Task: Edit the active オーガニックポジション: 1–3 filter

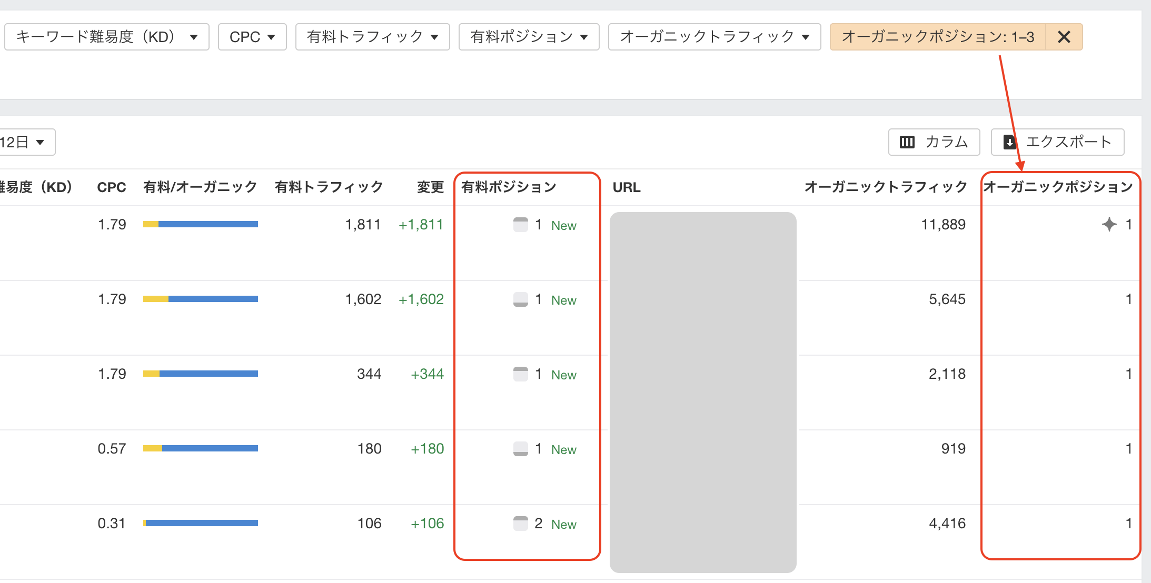Action: tap(937, 37)
